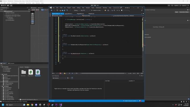
Task: Switch to the Game tab in Unity
Action: [x=41, y=8]
